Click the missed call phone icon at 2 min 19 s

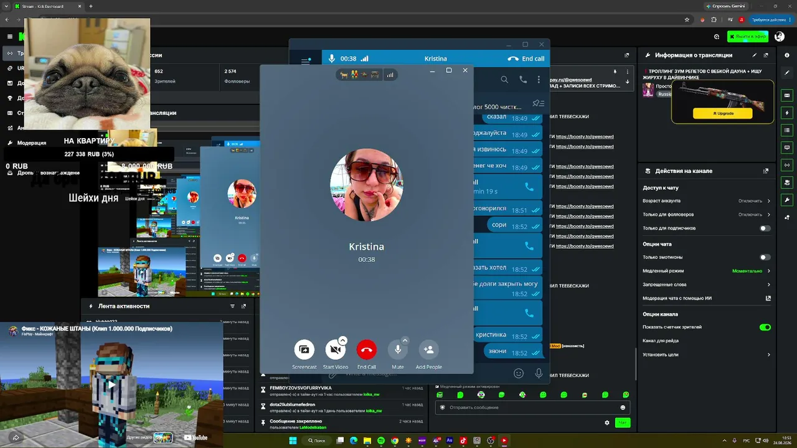[x=529, y=187]
